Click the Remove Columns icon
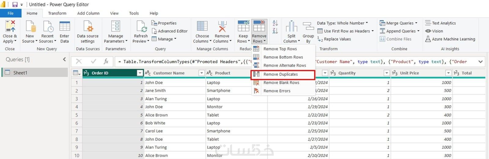Viewport: 489px width, 159px height. [x=222, y=26]
